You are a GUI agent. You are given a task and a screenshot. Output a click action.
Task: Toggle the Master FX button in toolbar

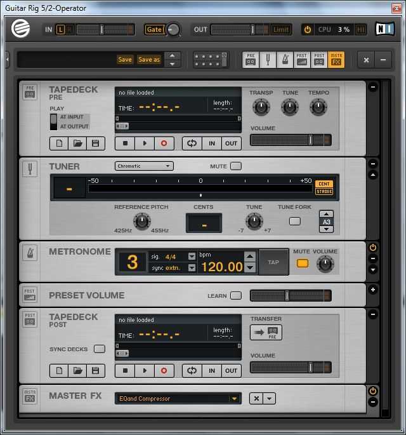[x=336, y=59]
